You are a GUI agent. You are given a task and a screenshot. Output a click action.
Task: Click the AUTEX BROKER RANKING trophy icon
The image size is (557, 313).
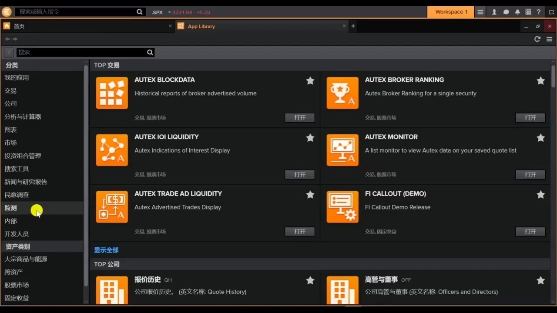tap(342, 93)
